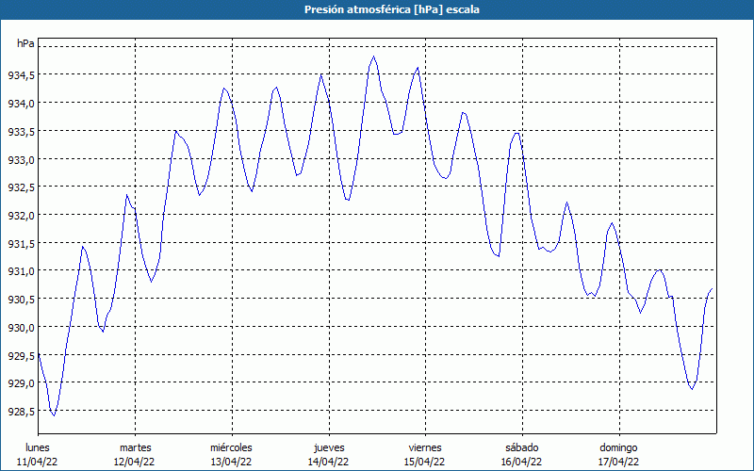Viewport: 754px width, 471px height.
Task: Click the 13/04/22 date label
Action: coord(231,462)
